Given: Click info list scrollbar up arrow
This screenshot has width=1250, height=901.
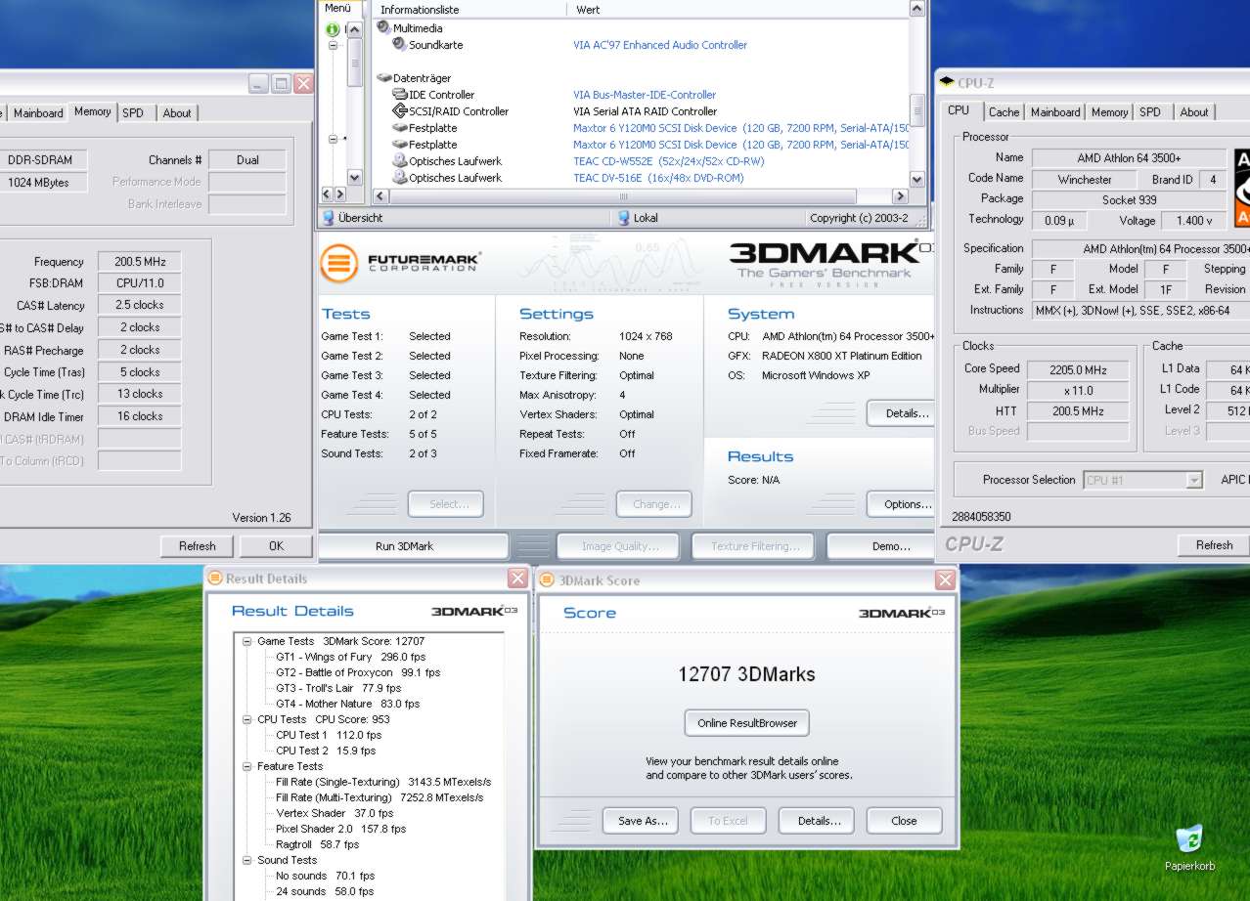Looking at the screenshot, I should pyautogui.click(x=916, y=9).
